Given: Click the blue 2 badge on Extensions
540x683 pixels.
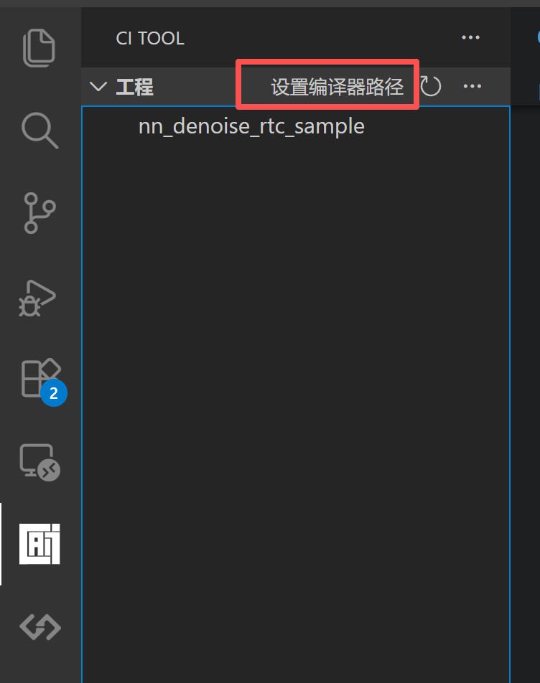Looking at the screenshot, I should (x=54, y=393).
